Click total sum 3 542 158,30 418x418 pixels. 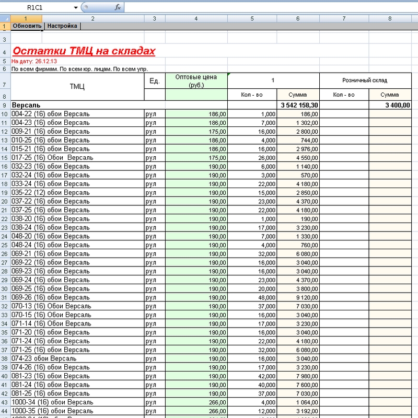point(299,105)
